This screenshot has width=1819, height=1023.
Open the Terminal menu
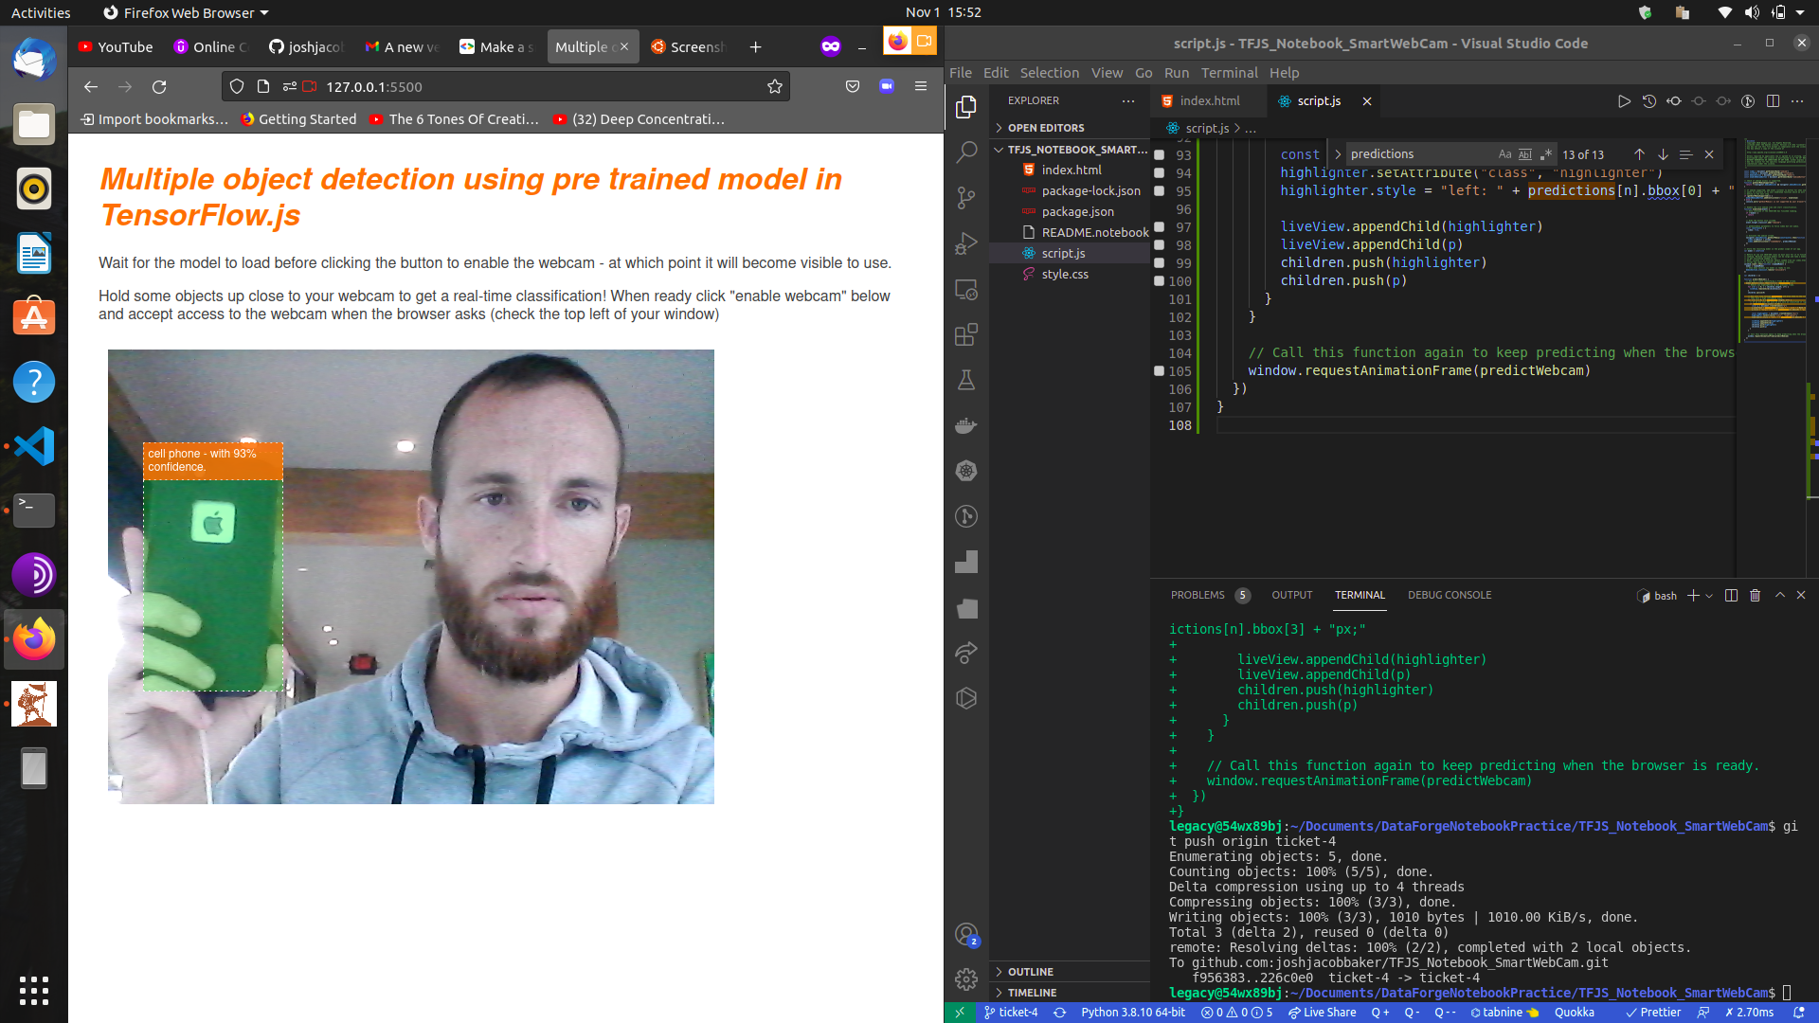pyautogui.click(x=1229, y=73)
